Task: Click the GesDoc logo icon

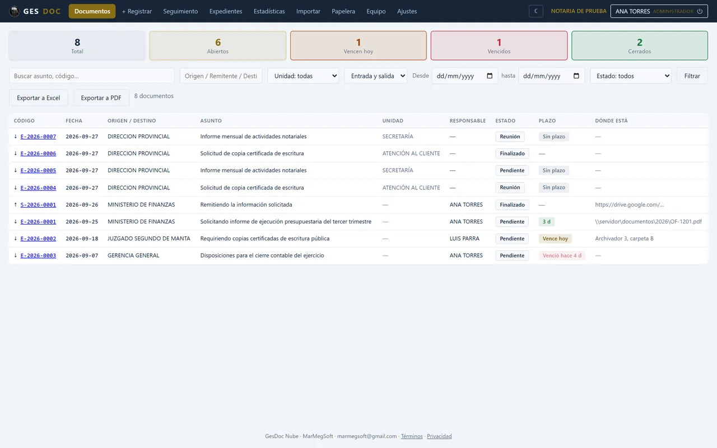Action: coord(14,11)
